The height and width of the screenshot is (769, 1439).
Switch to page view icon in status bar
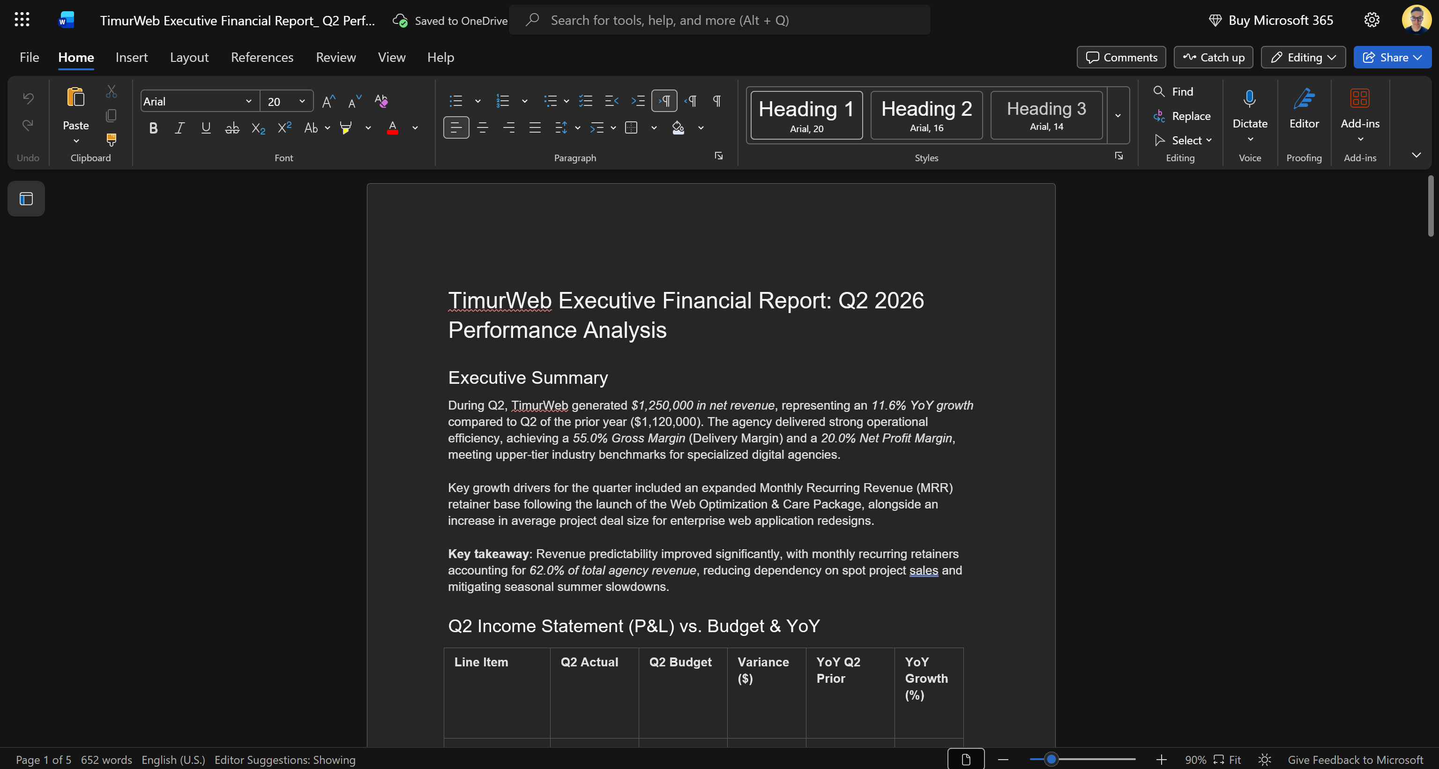pyautogui.click(x=966, y=760)
